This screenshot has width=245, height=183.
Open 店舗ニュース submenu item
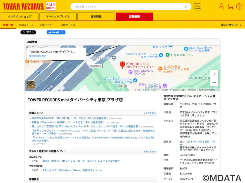pyautogui.click(x=26, y=25)
